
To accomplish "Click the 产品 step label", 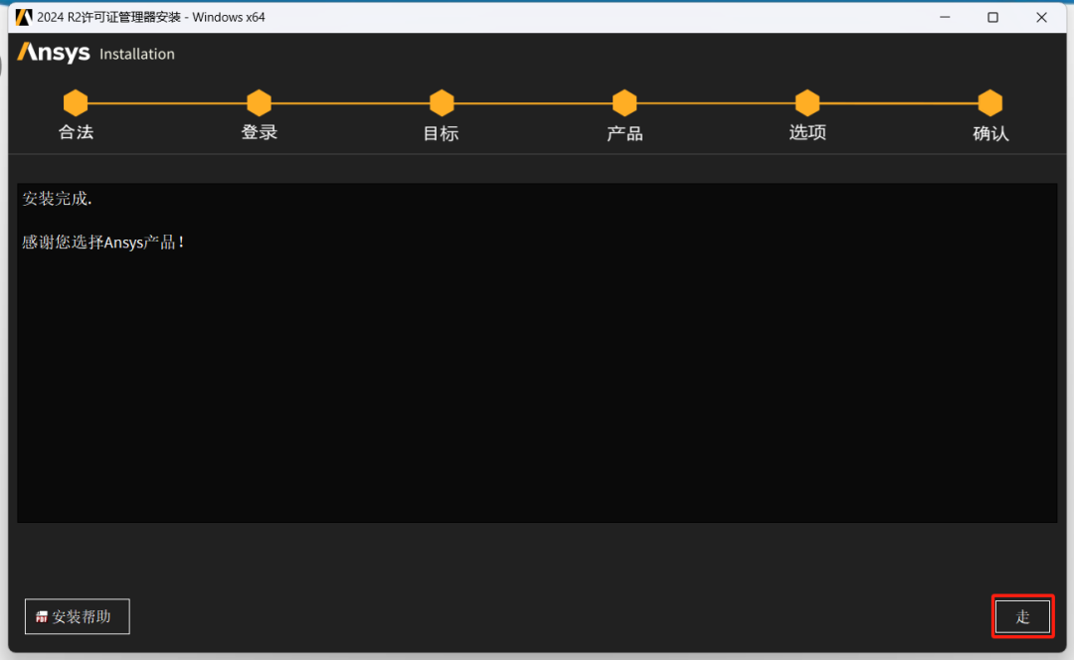I will point(625,133).
